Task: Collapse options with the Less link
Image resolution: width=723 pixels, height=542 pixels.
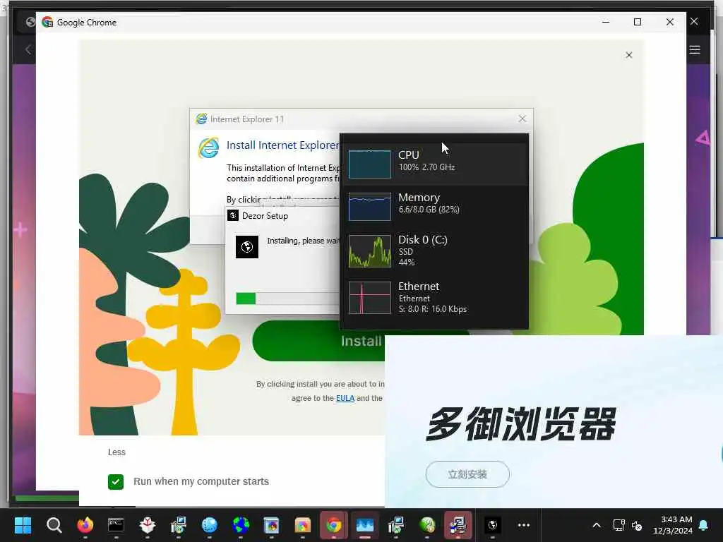Action: 116,452
